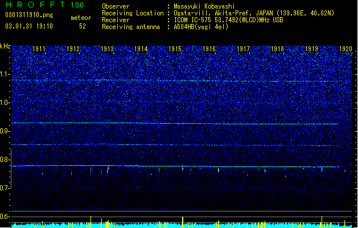
Task: Click the observer name Masayuki Kobayashi
Action: pyautogui.click(x=204, y=6)
